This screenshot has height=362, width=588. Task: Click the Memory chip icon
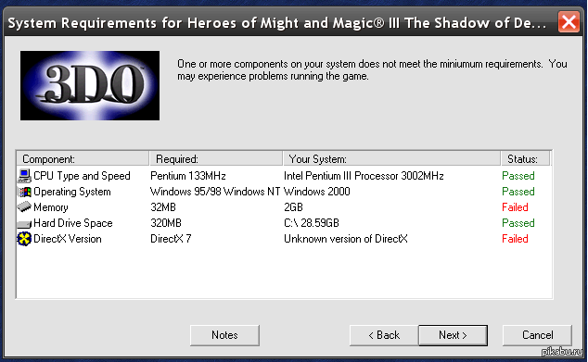[x=24, y=207]
